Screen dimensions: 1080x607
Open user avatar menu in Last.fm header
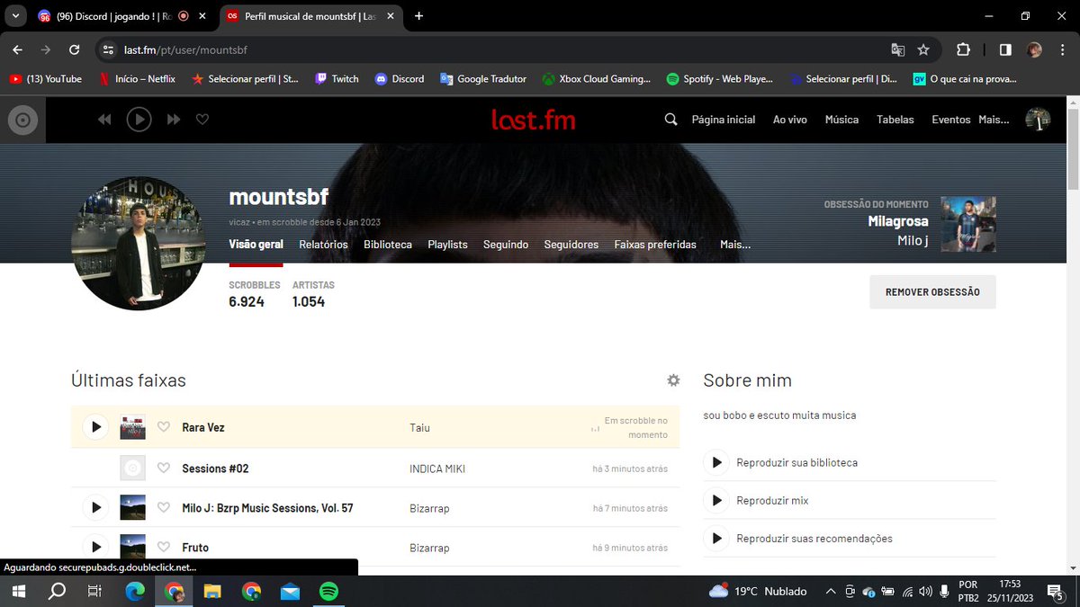pos(1038,120)
